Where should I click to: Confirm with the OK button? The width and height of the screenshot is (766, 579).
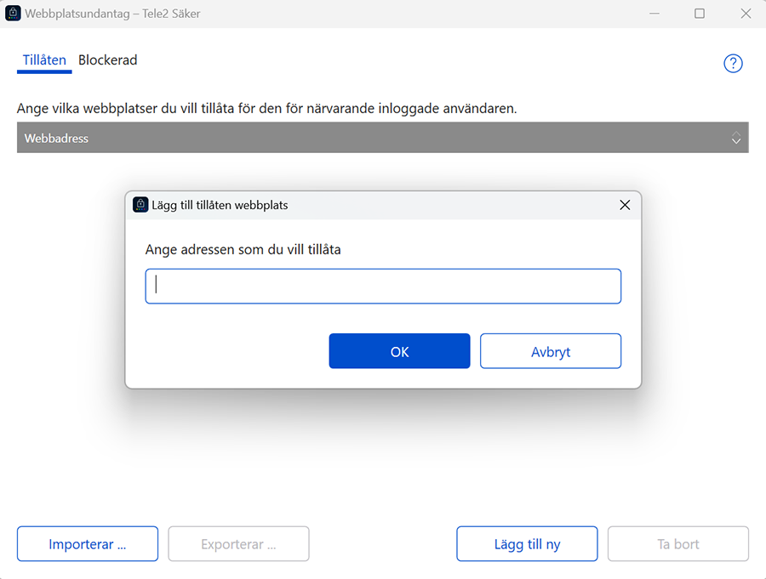pyautogui.click(x=400, y=351)
